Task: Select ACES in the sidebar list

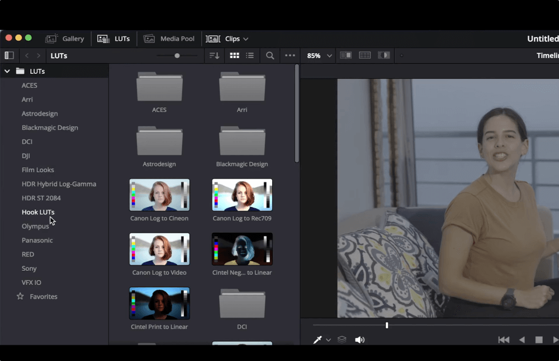Action: (x=29, y=85)
